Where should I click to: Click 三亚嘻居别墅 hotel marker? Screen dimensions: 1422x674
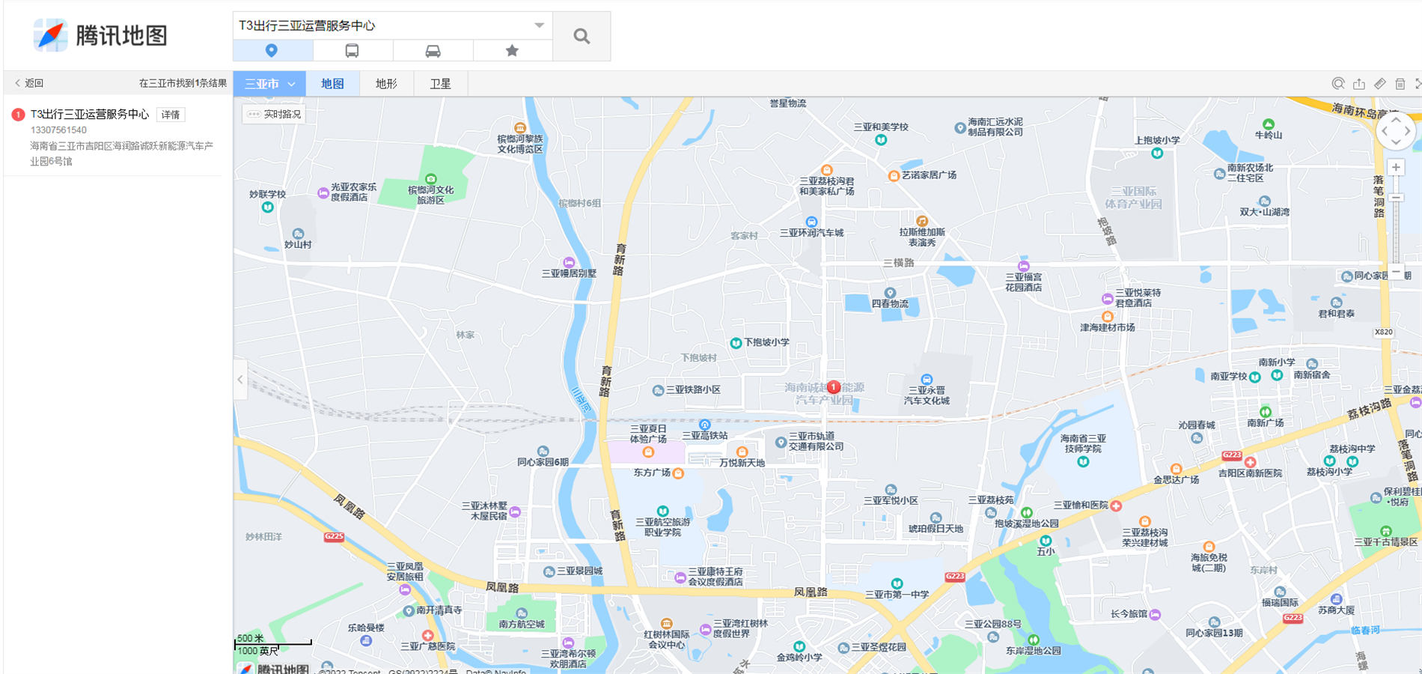point(569,262)
